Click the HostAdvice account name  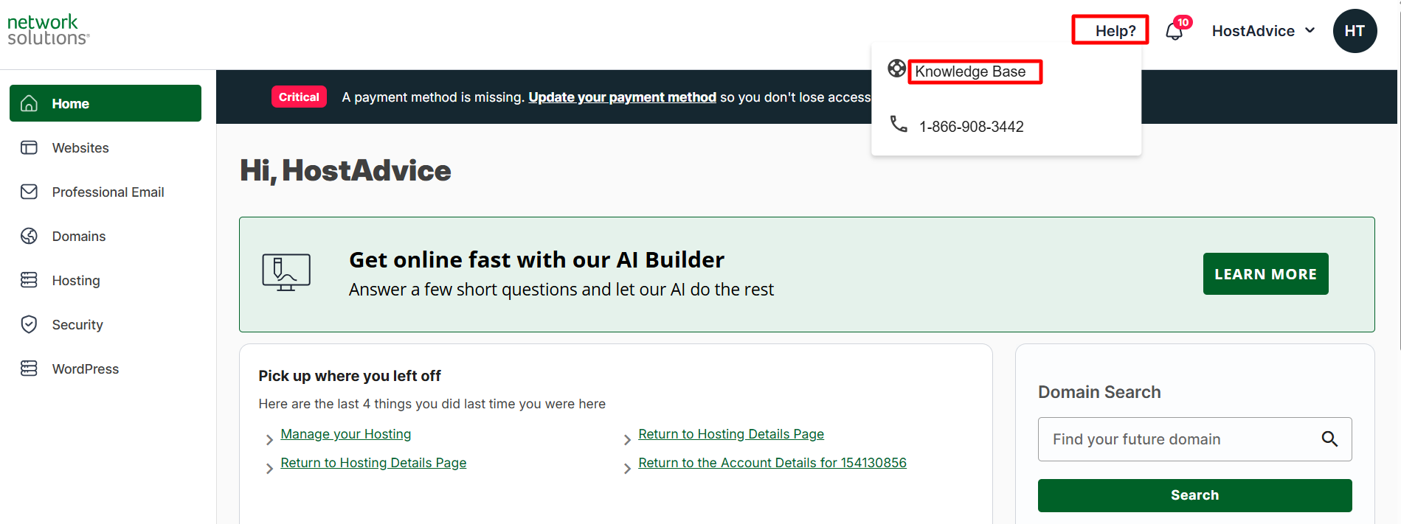coord(1253,31)
